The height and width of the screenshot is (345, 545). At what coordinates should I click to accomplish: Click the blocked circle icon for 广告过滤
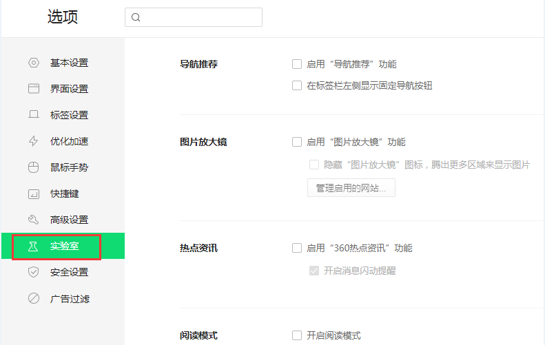(x=33, y=298)
